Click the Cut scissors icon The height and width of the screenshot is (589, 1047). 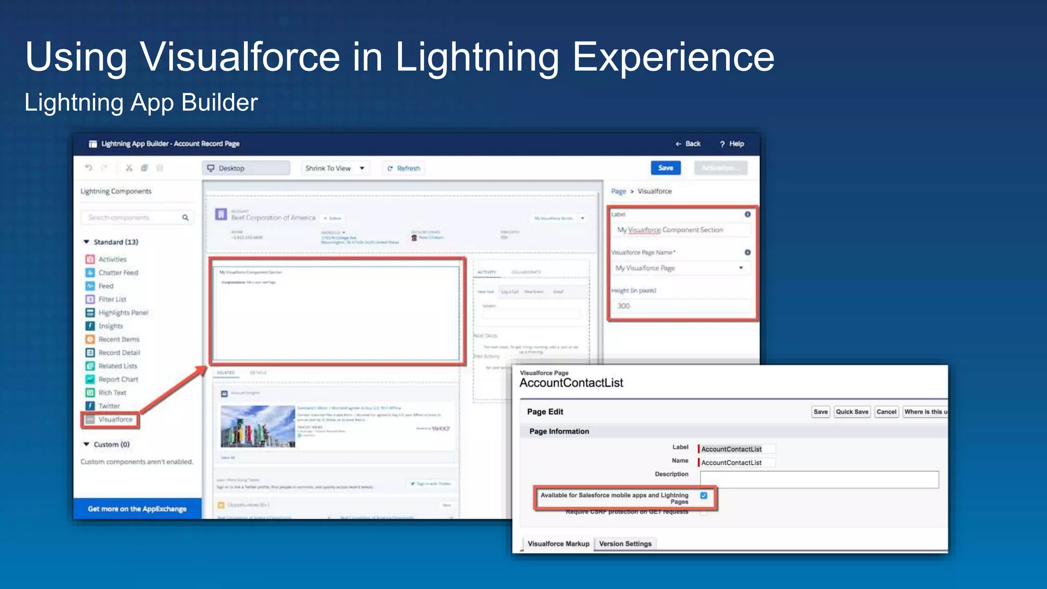click(x=129, y=168)
